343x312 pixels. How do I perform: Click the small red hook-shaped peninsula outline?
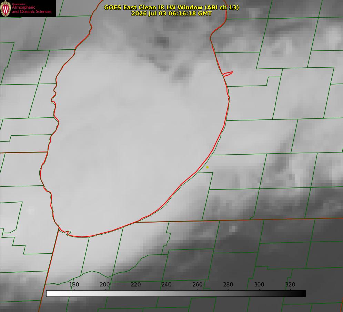(x=228, y=74)
